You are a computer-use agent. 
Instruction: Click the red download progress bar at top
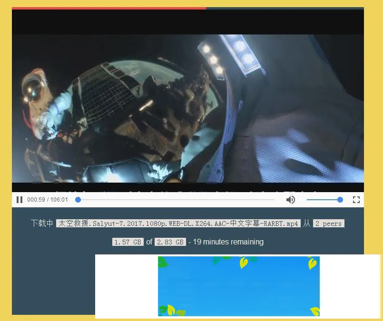[x=108, y=8]
